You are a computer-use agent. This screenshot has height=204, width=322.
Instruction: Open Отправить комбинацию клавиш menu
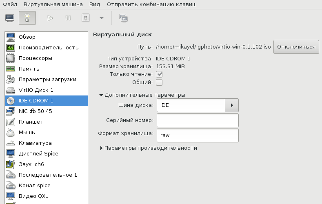[x=151, y=4]
